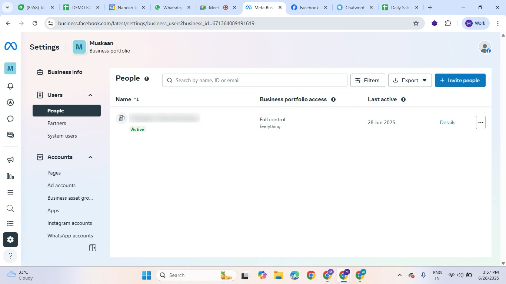
Task: Switch to the System users section
Action: [62, 136]
